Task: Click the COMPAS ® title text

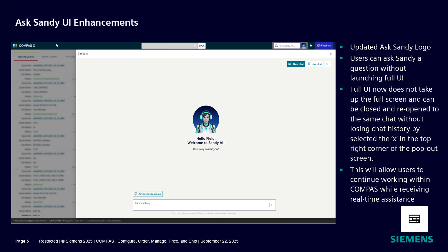Action: point(27,46)
